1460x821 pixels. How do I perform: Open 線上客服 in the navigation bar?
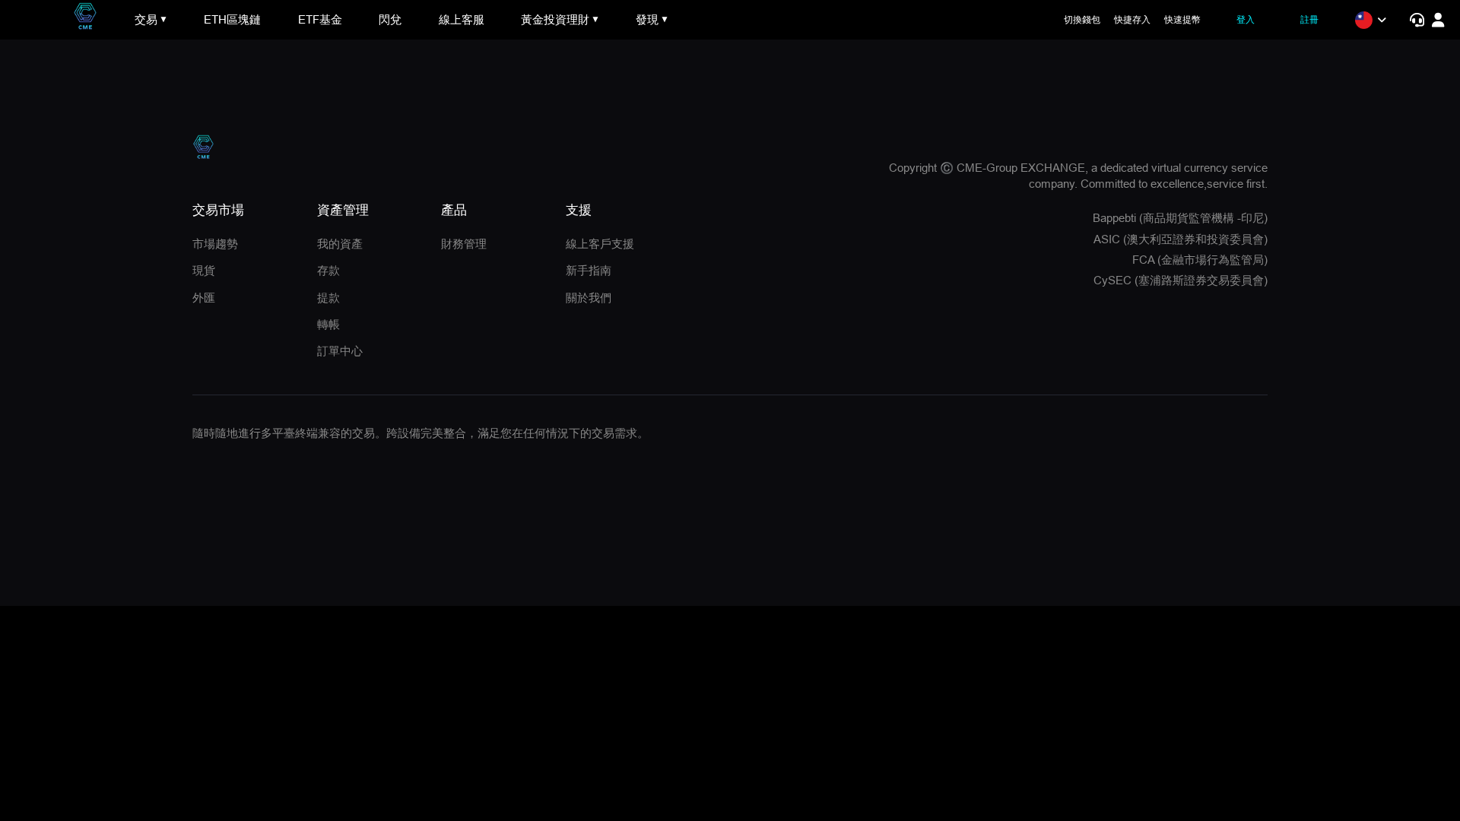[461, 20]
